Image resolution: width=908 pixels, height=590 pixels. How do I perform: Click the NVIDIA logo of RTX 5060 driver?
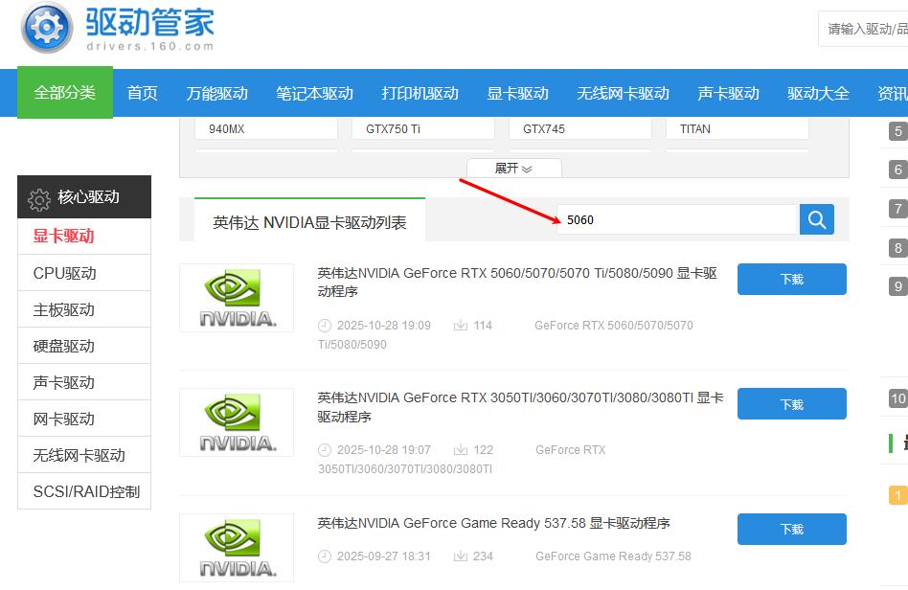tap(237, 298)
